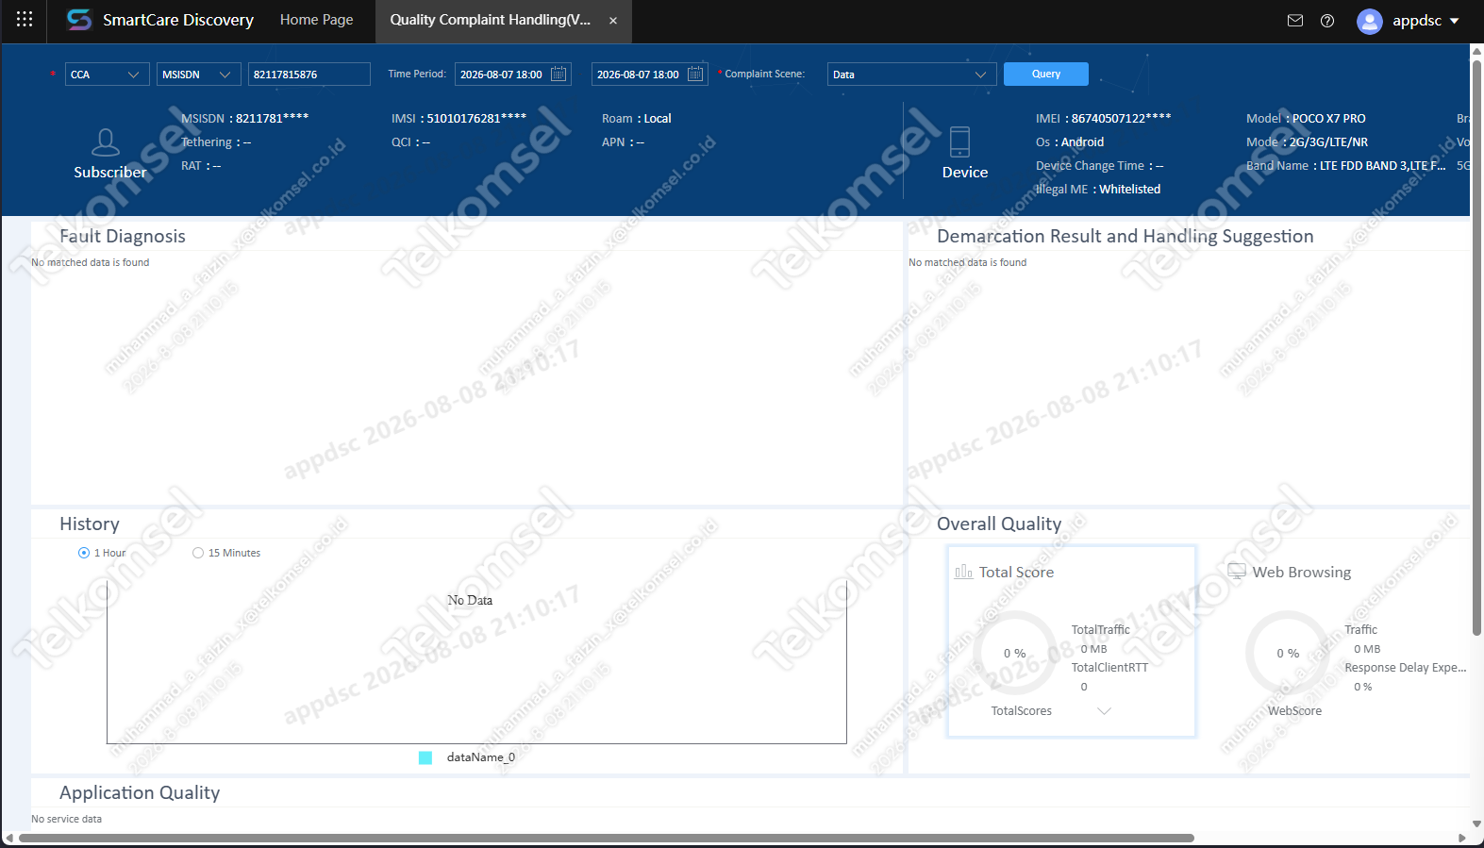Viewport: 1484px width, 848px height.
Task: Open calendar picker for start time
Action: point(559,74)
